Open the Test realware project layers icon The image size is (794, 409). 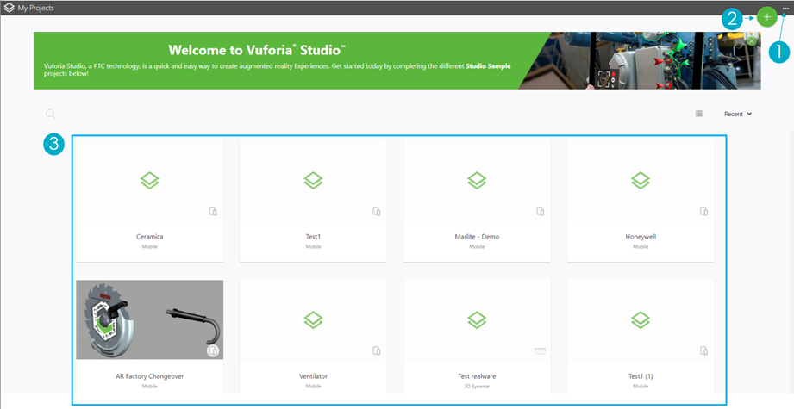point(477,320)
